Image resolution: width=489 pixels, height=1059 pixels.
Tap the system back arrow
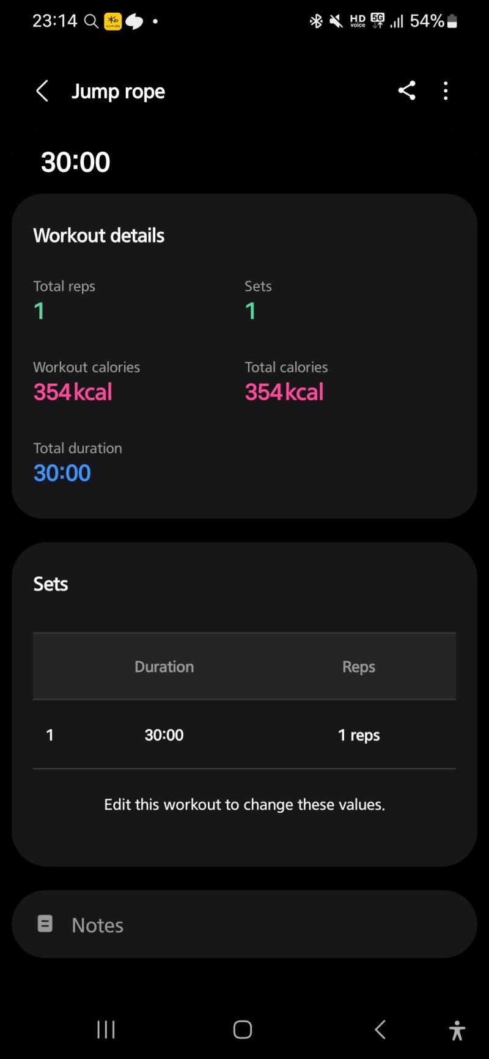tap(380, 1030)
